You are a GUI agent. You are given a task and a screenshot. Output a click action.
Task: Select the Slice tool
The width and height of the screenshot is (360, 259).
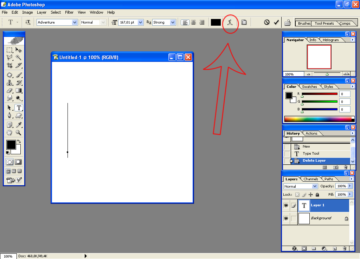coord(19,65)
